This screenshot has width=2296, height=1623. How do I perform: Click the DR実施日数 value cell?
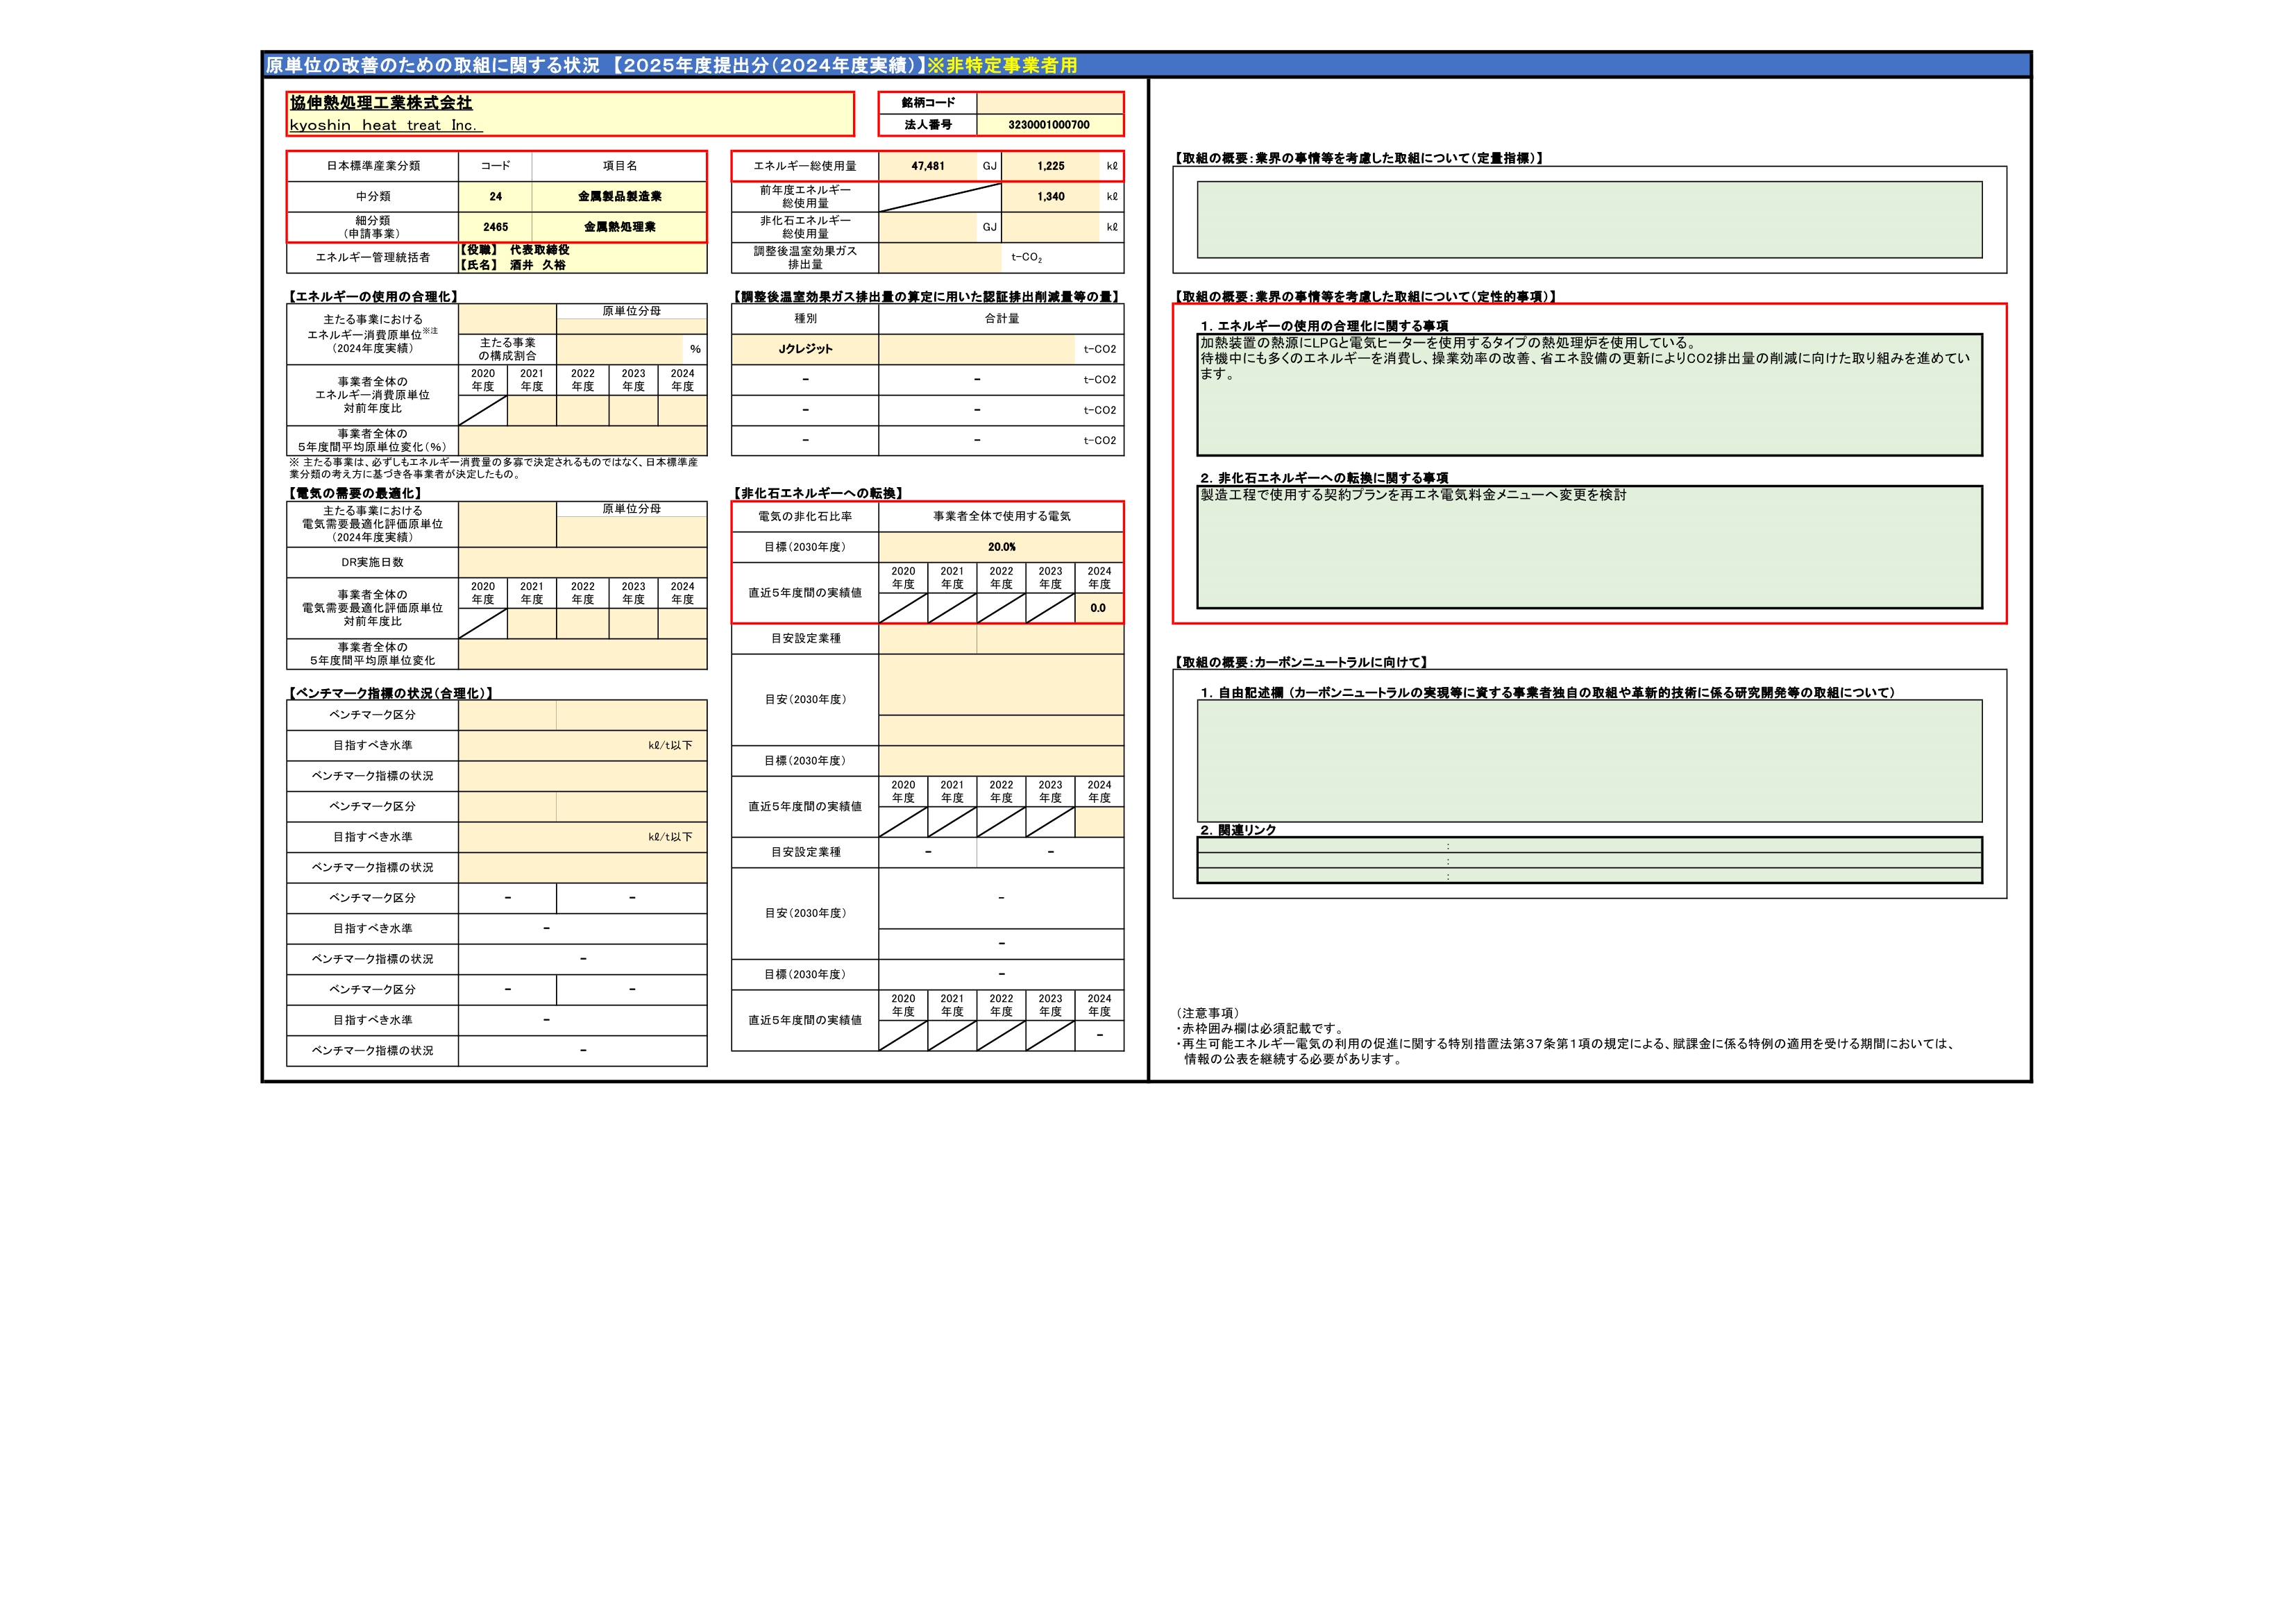point(582,562)
